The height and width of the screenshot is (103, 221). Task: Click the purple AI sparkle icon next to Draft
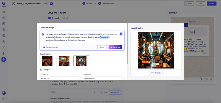(x=51, y=4)
